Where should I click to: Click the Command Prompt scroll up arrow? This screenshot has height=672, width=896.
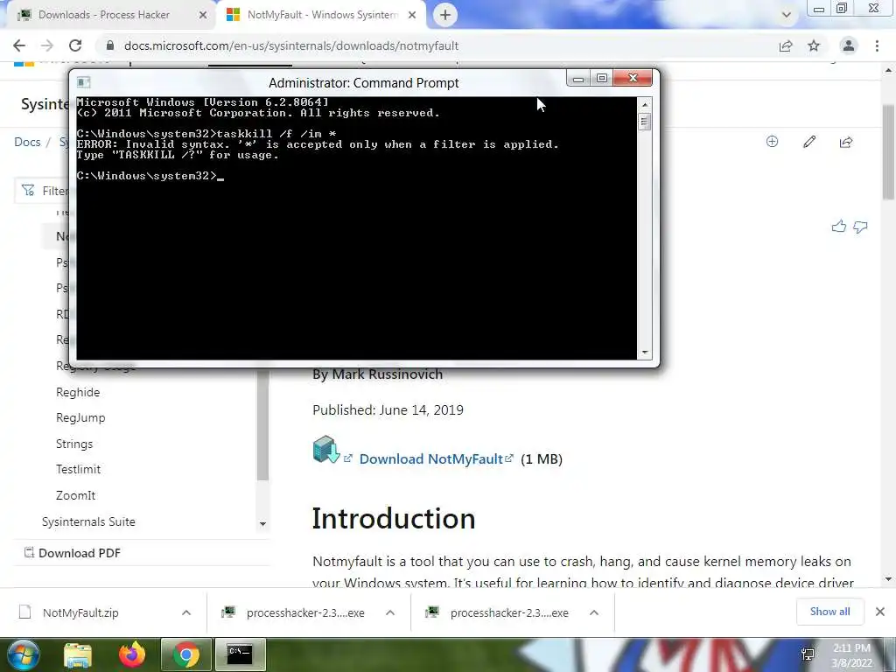[645, 105]
